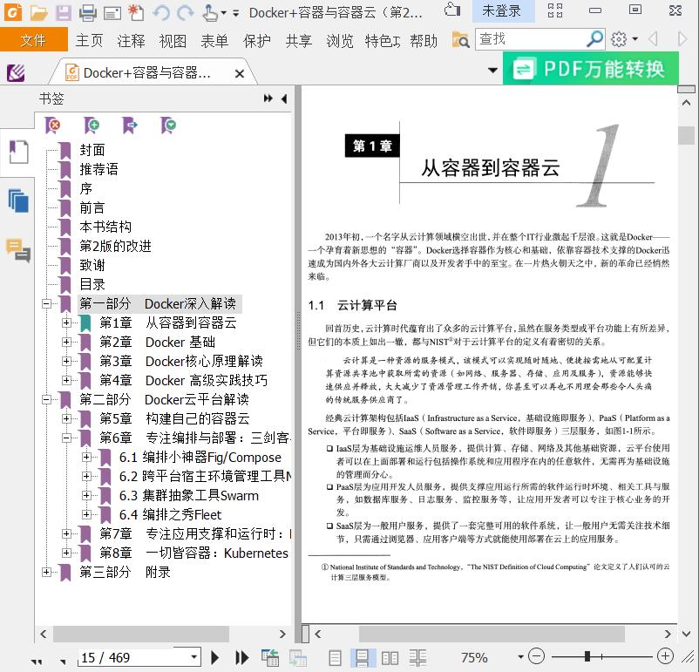Viewport: 699px width, 672px height.
Task: Collapse 第二部分 Docker云平台解读 node
Action: 46,399
